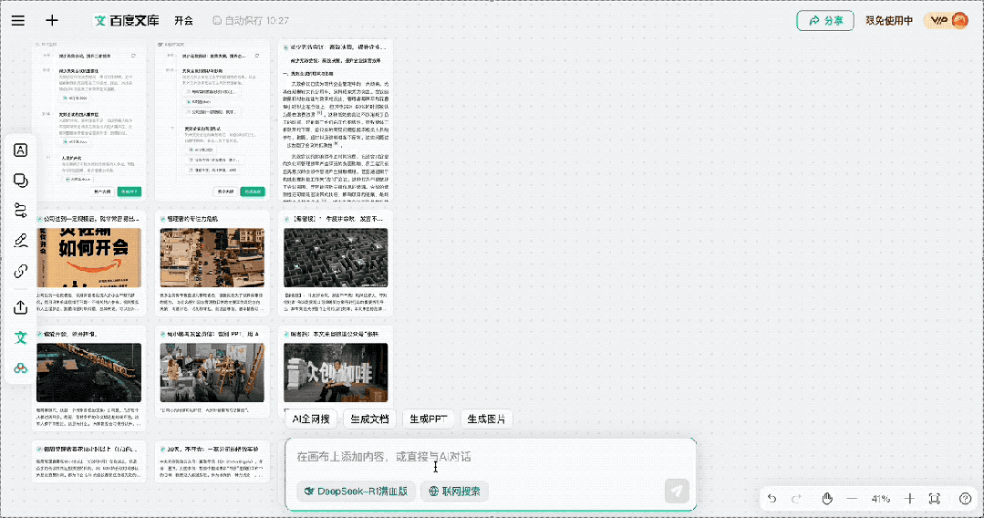The image size is (984, 518).
Task: Select the shapes tool in sidebar
Action: point(21,181)
